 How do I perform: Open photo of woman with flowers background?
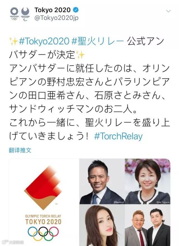pyautogui.click(x=148, y=181)
